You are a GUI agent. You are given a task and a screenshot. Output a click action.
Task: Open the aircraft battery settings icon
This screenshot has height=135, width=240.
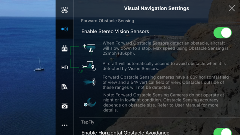64,87
